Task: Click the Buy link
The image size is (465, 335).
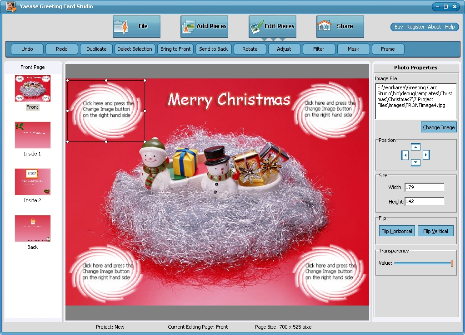Action: [398, 27]
